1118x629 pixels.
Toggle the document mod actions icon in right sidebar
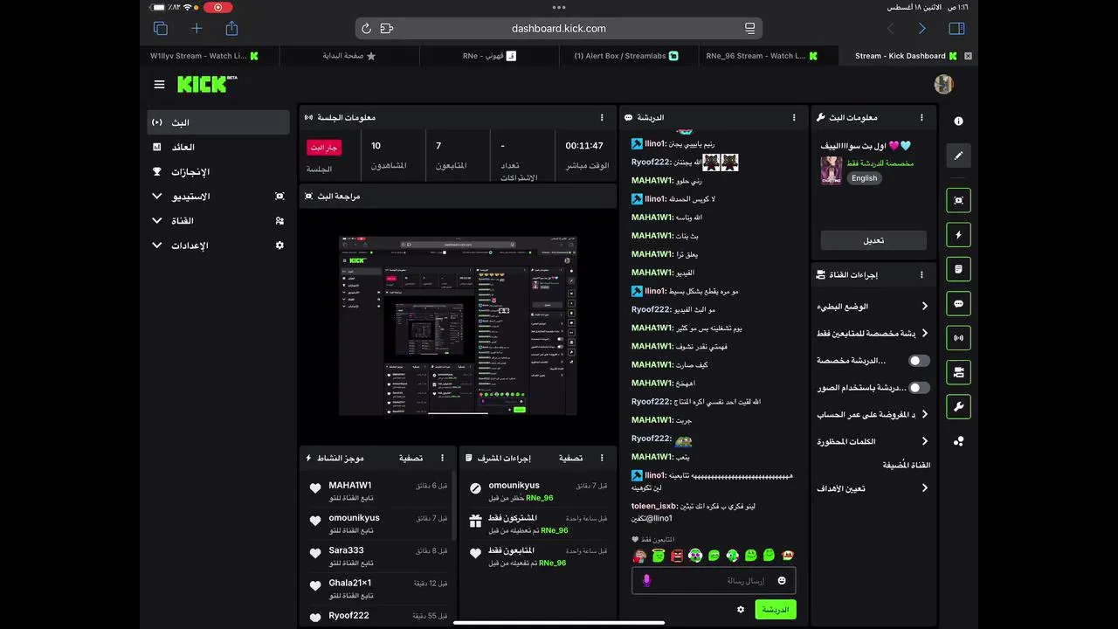point(958,269)
